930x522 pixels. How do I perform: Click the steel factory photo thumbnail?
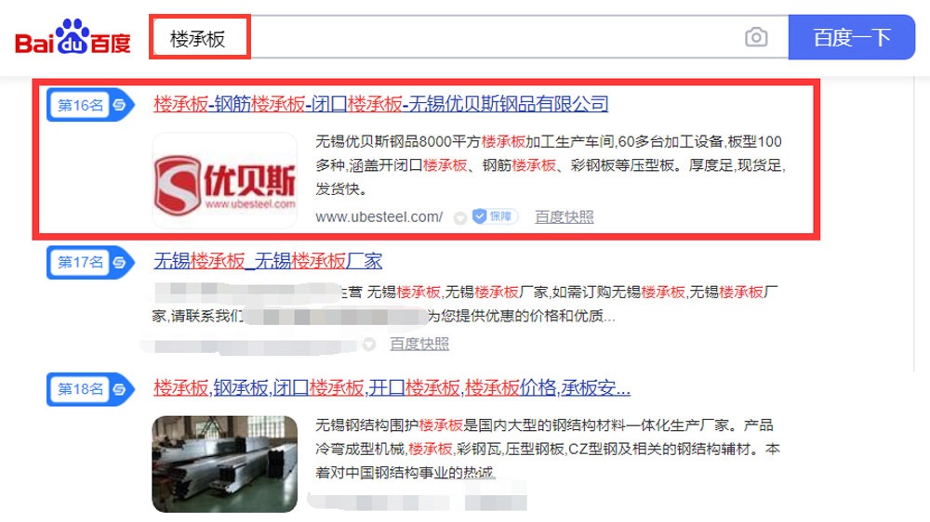(225, 463)
